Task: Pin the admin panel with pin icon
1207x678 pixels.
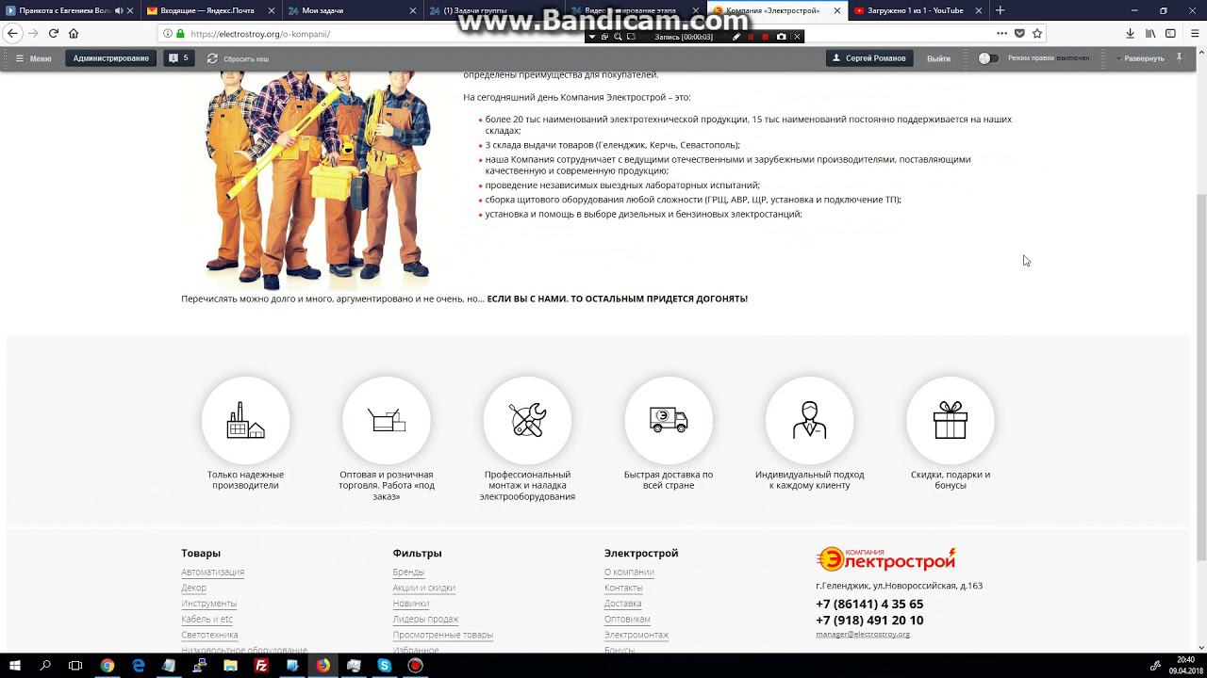Action: click(x=1180, y=57)
